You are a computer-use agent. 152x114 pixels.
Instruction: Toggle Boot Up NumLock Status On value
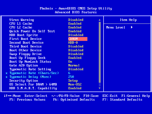(70, 62)
